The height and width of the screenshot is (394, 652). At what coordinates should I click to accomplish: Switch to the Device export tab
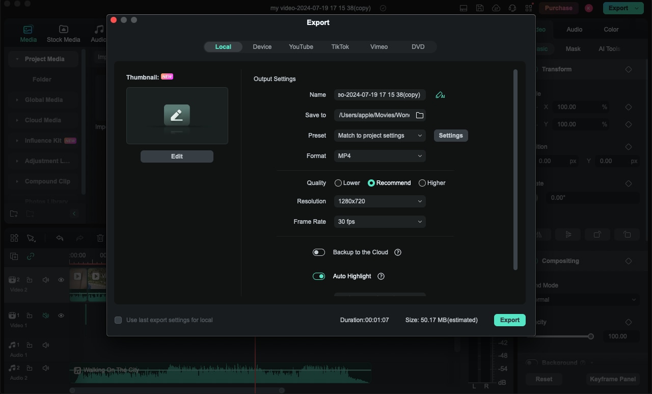pyautogui.click(x=262, y=47)
